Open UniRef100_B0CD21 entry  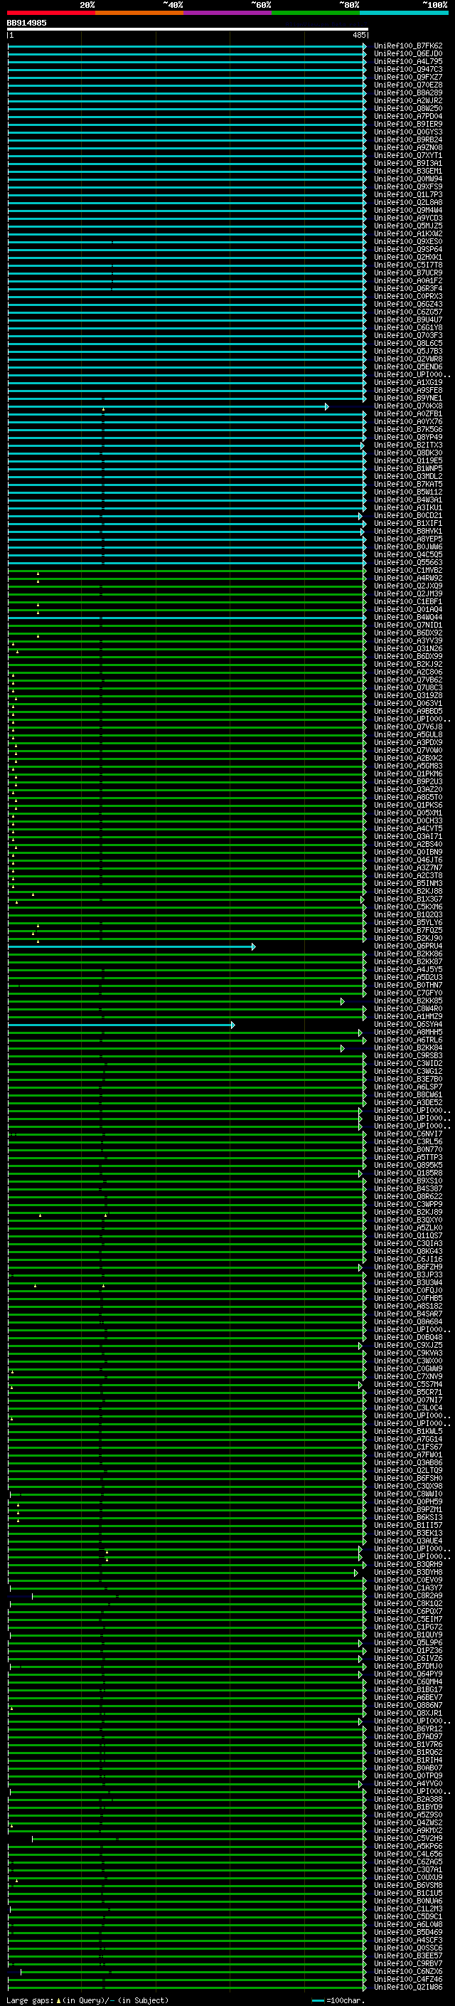pos(408,515)
